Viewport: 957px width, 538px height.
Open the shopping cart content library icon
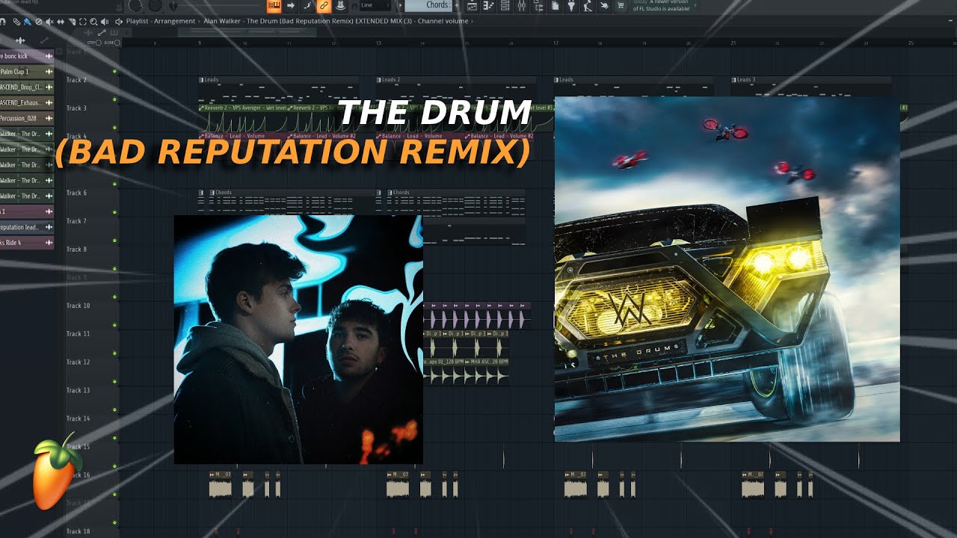click(x=621, y=6)
